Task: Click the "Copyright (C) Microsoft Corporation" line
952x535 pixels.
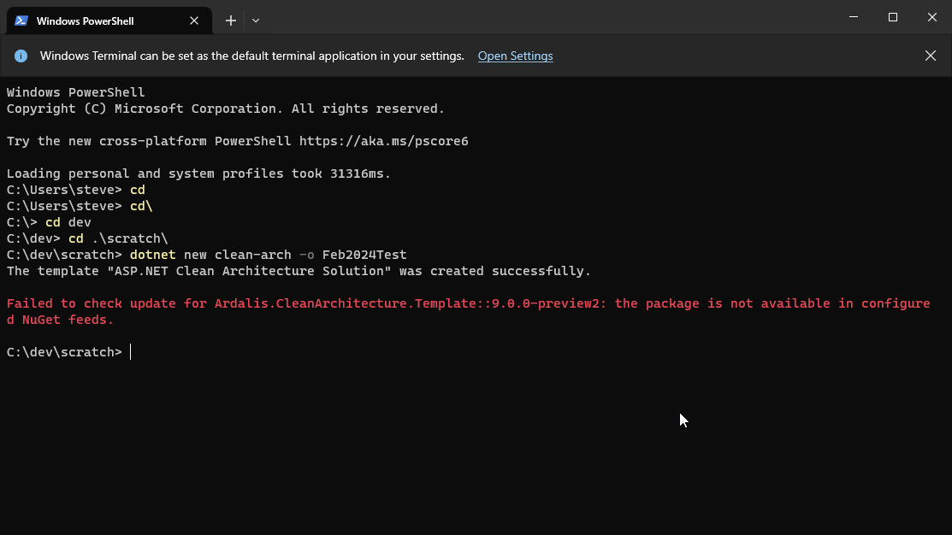Action: [225, 109]
